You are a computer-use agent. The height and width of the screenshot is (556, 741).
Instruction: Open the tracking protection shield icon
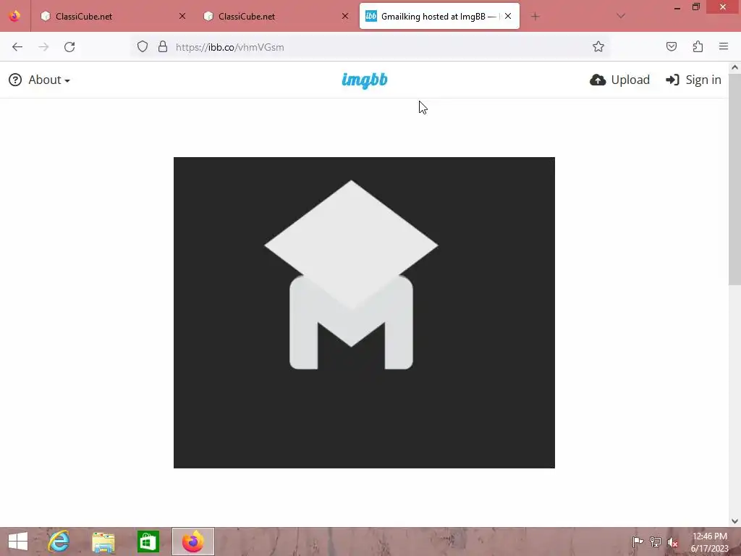pos(143,46)
